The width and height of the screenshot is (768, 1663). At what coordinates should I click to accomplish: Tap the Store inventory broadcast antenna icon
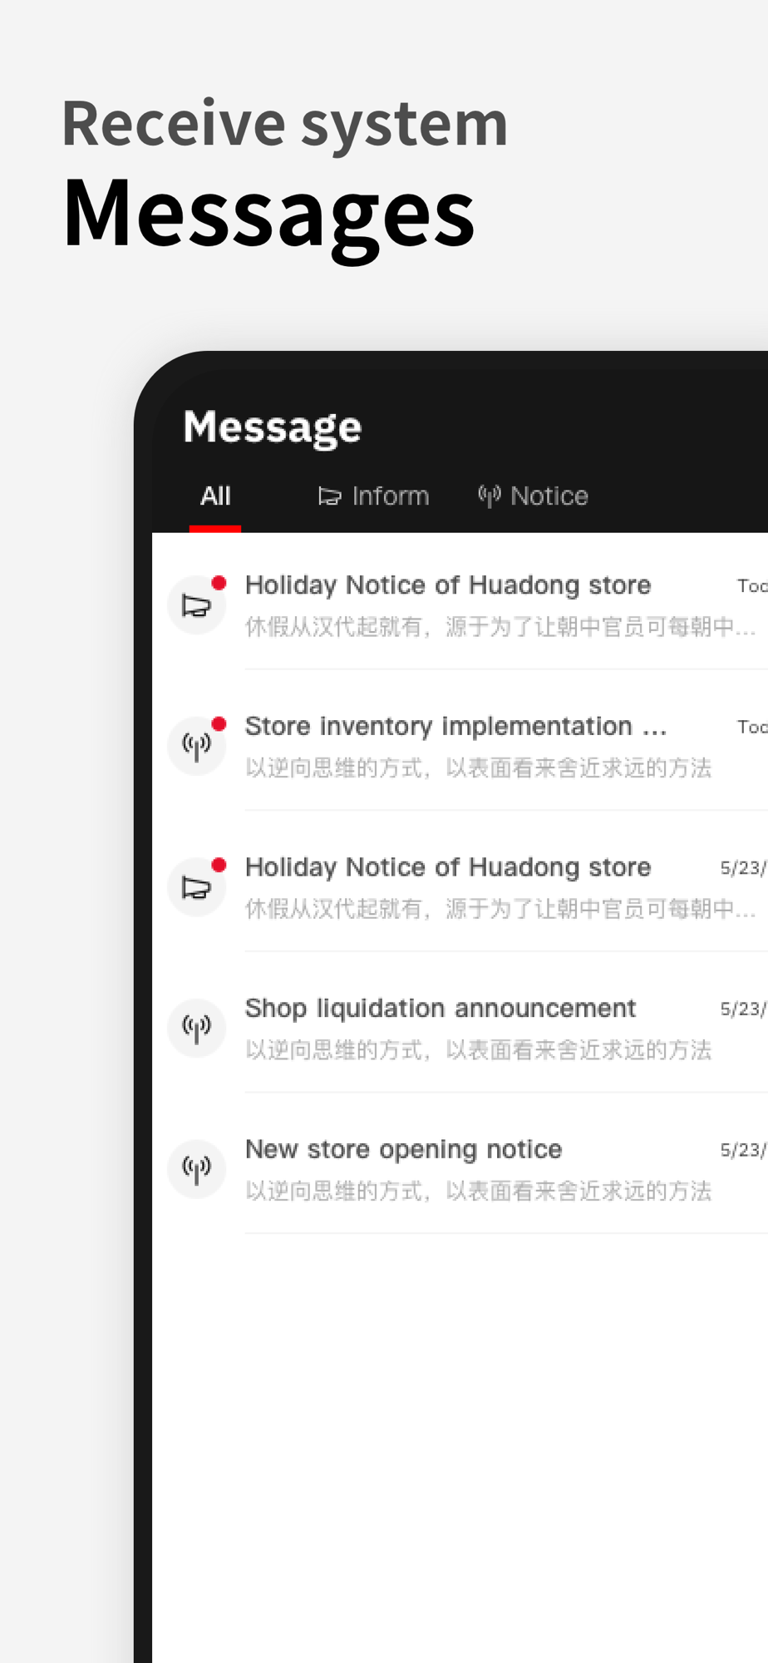pos(197,747)
